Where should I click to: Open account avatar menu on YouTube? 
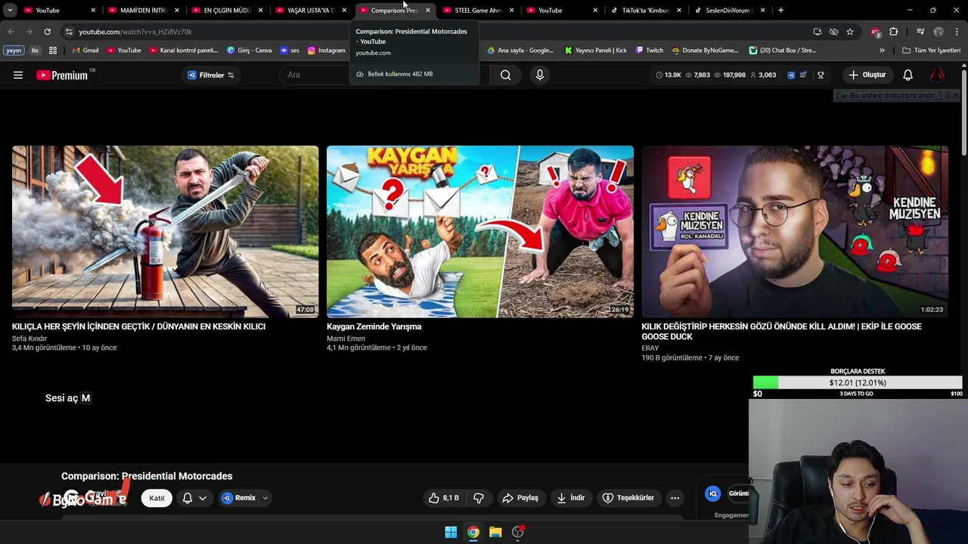(937, 75)
